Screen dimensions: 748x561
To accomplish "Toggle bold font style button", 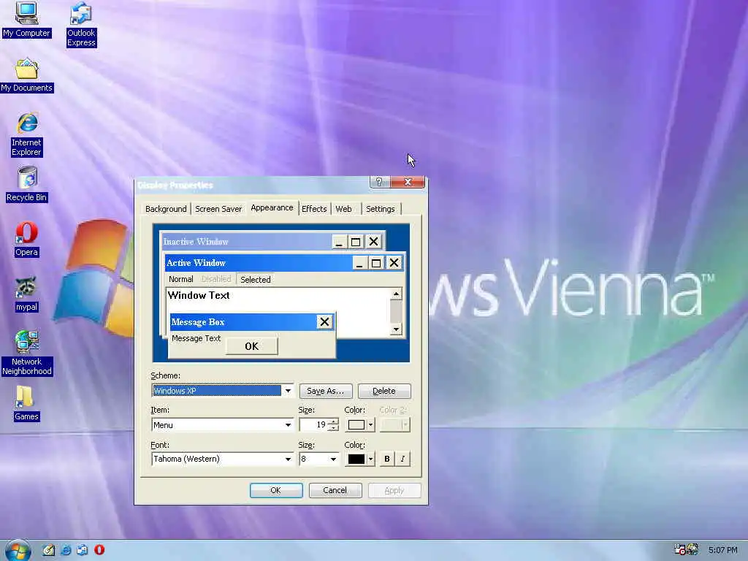I will 387,459.
